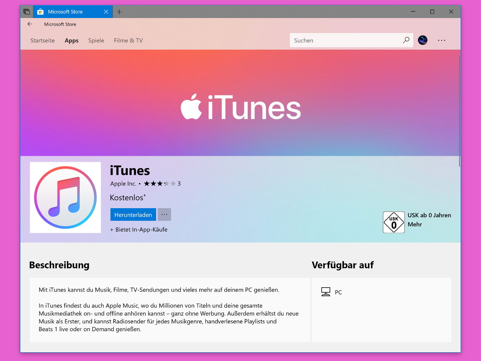The width and height of the screenshot is (481, 361).
Task: Open the user account avatar
Action: coord(423,40)
